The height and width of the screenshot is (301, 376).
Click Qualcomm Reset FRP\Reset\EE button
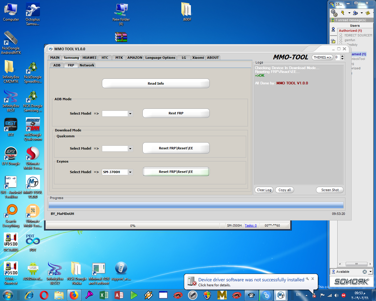point(176,148)
